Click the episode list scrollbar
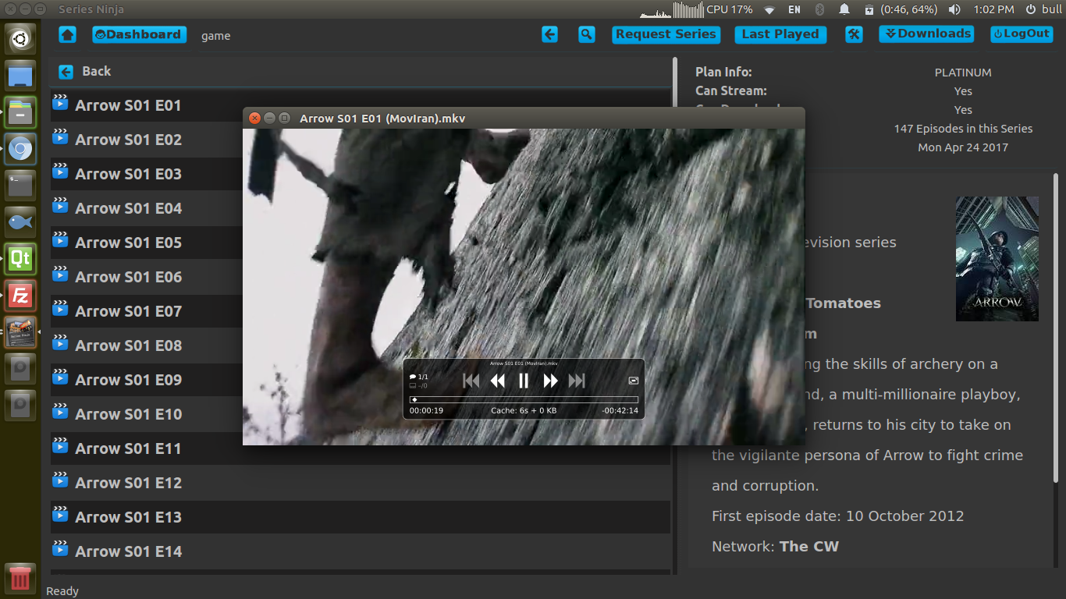 pos(674,316)
